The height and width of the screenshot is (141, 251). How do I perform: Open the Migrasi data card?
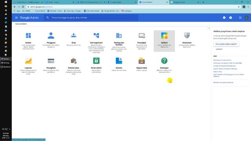point(142,66)
